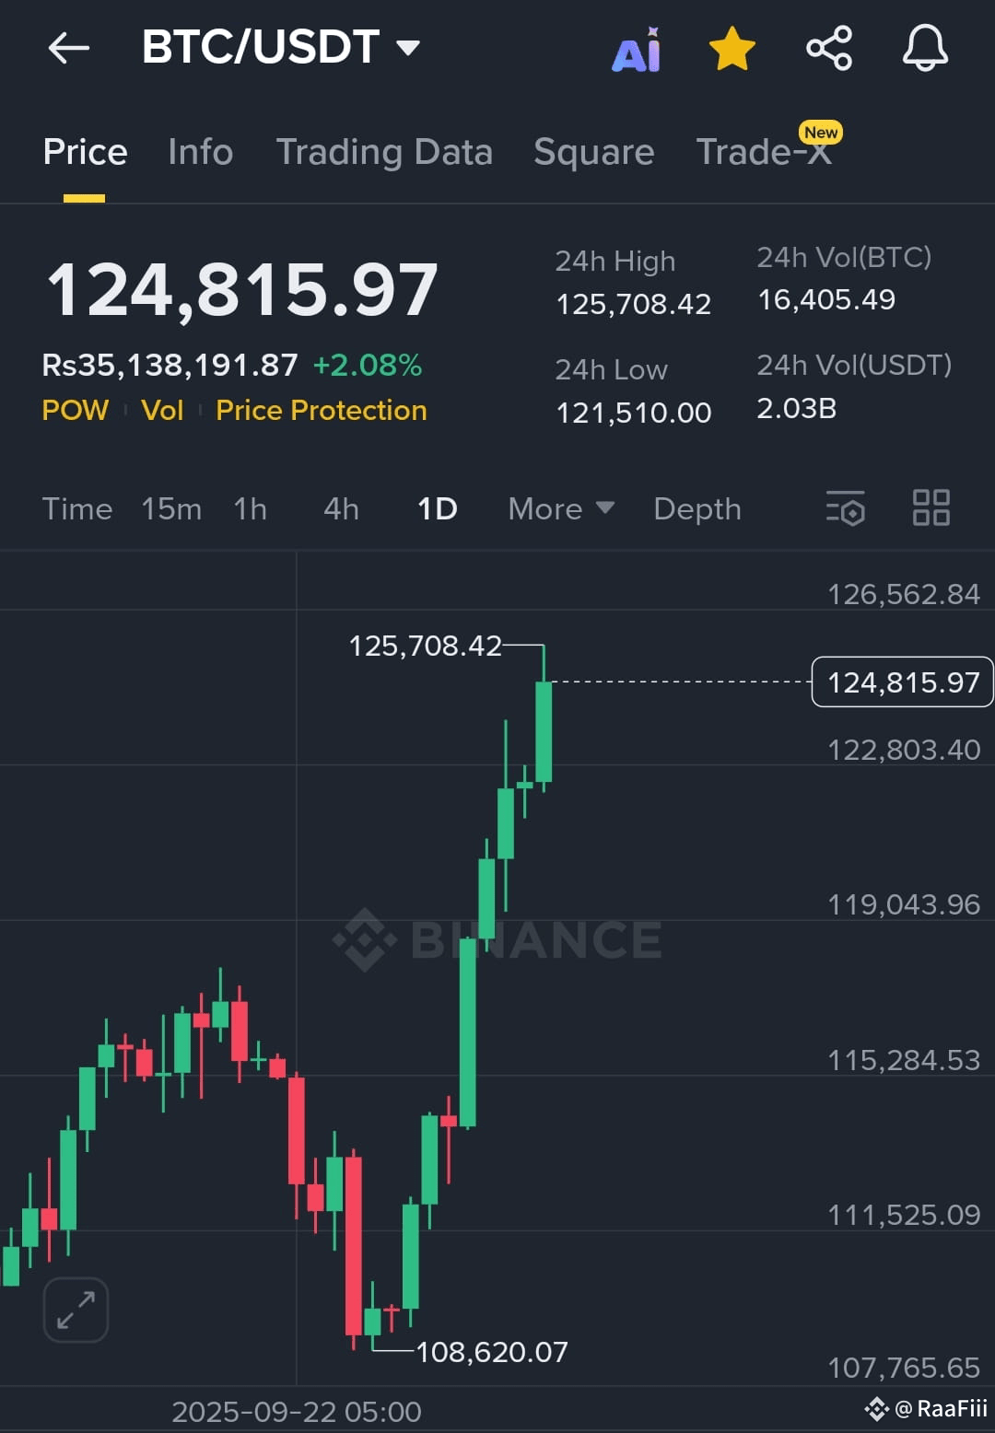Select the 4h chart interval
The height and width of the screenshot is (1433, 995).
(341, 509)
